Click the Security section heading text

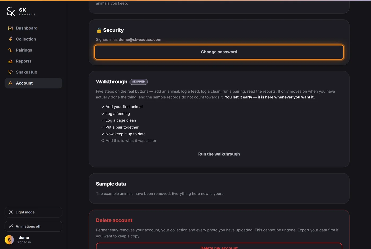pyautogui.click(x=113, y=30)
